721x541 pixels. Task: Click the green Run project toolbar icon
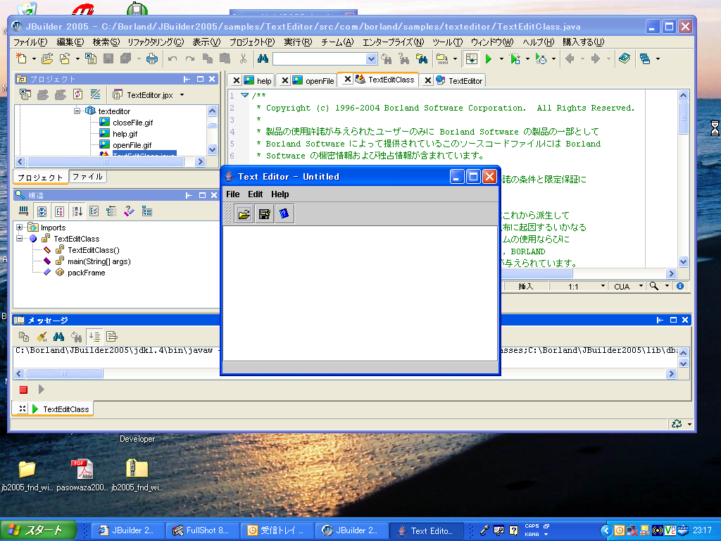click(489, 59)
